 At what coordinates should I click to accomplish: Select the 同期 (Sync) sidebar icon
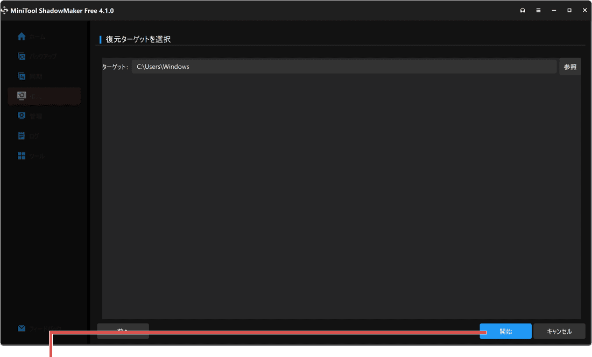[x=22, y=76]
